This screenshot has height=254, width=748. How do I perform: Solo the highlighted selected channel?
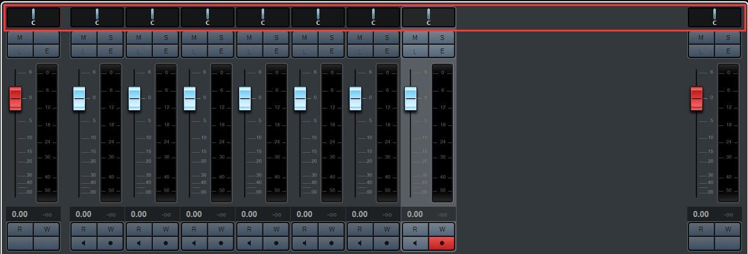point(441,38)
